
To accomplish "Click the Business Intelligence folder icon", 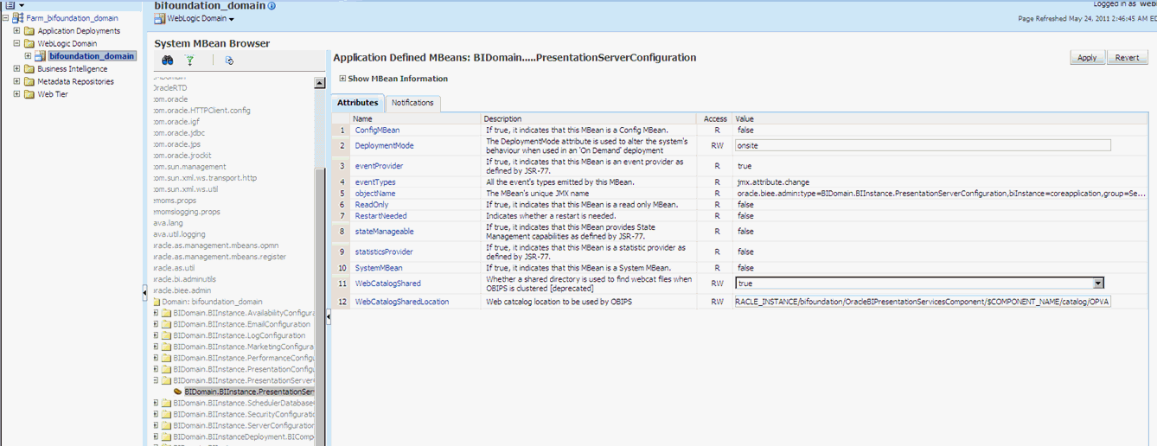I will click(x=29, y=69).
